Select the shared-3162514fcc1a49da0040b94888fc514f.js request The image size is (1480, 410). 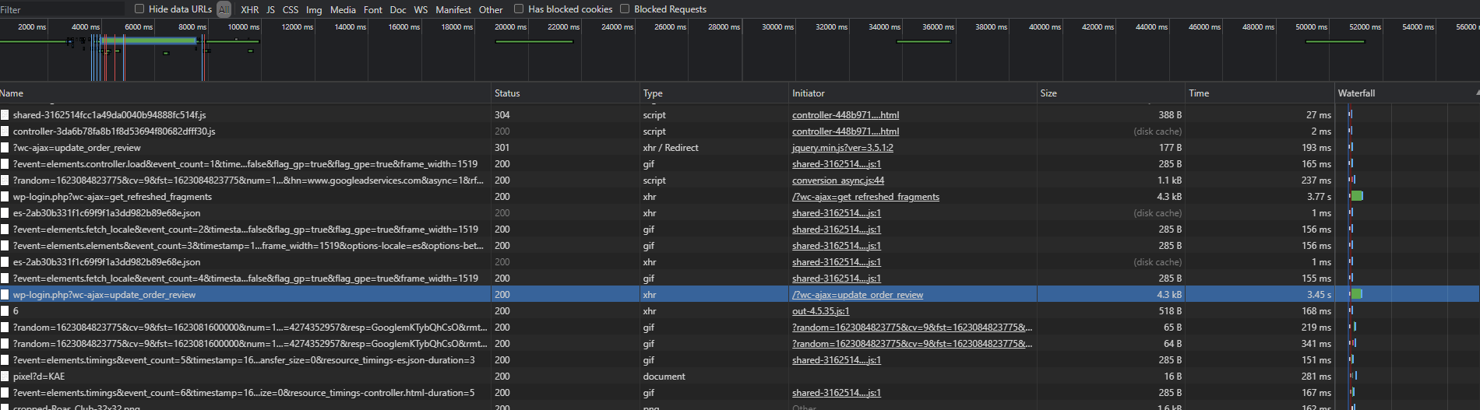click(109, 115)
